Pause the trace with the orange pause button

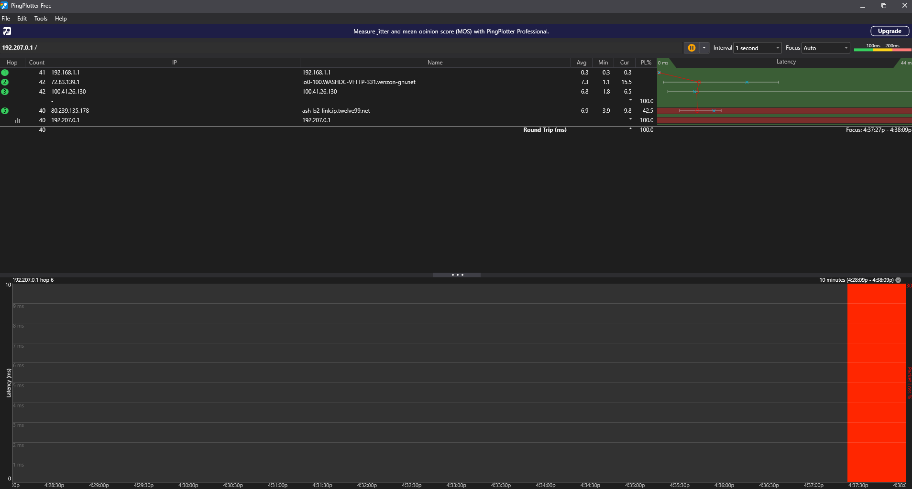point(692,48)
